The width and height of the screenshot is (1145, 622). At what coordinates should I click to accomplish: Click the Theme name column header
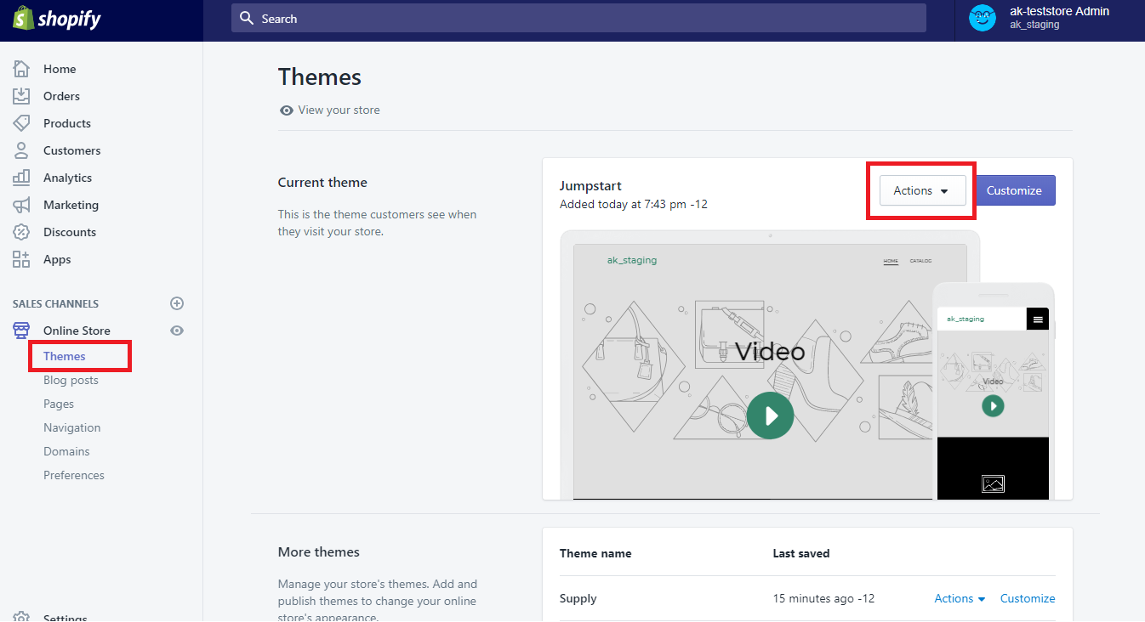click(595, 553)
